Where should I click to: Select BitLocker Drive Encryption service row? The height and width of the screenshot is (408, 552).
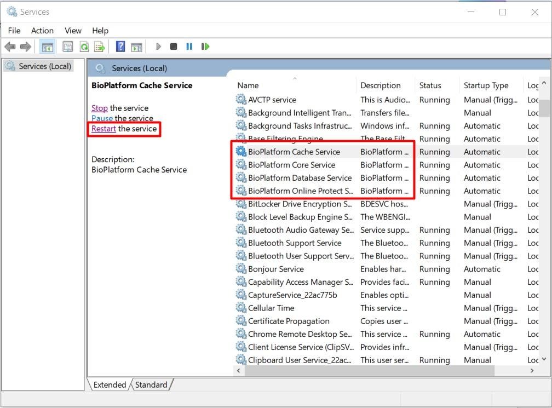coord(386,204)
